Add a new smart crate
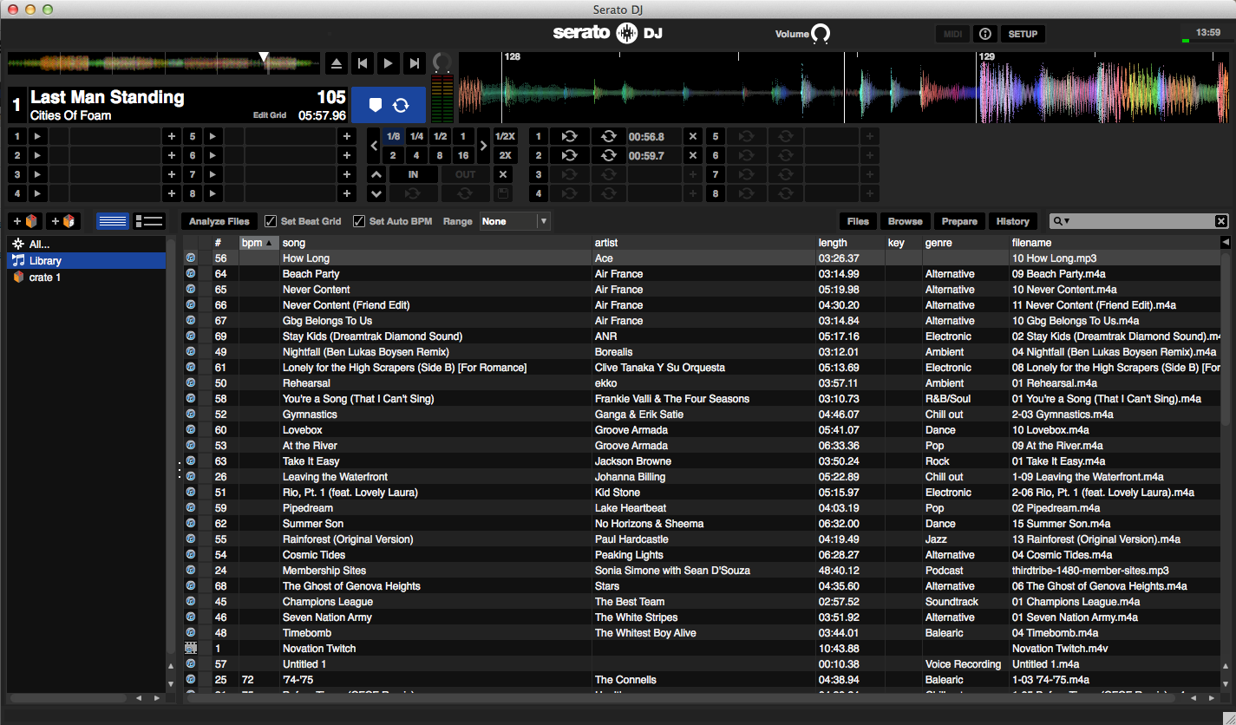The image size is (1236, 725). pyautogui.click(x=63, y=221)
